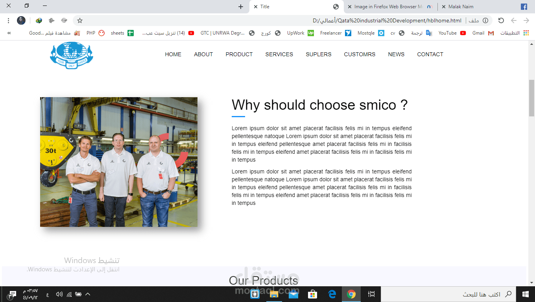Open the Mail app from the taskbar

pos(293,294)
